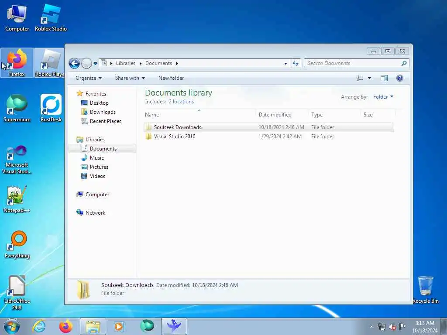Click the muted volume tray icon
The image size is (447, 335).
pos(392,327)
